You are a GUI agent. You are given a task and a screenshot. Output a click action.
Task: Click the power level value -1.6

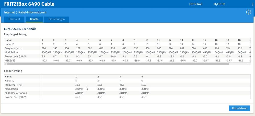pos(182,56)
